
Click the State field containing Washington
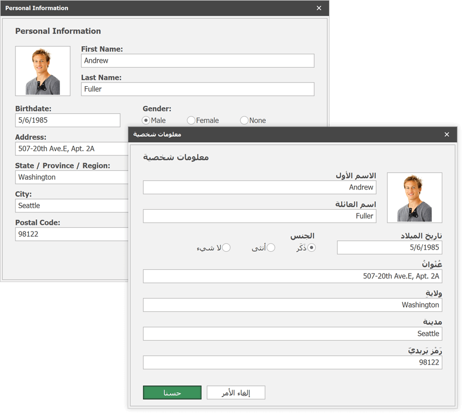coord(68,177)
